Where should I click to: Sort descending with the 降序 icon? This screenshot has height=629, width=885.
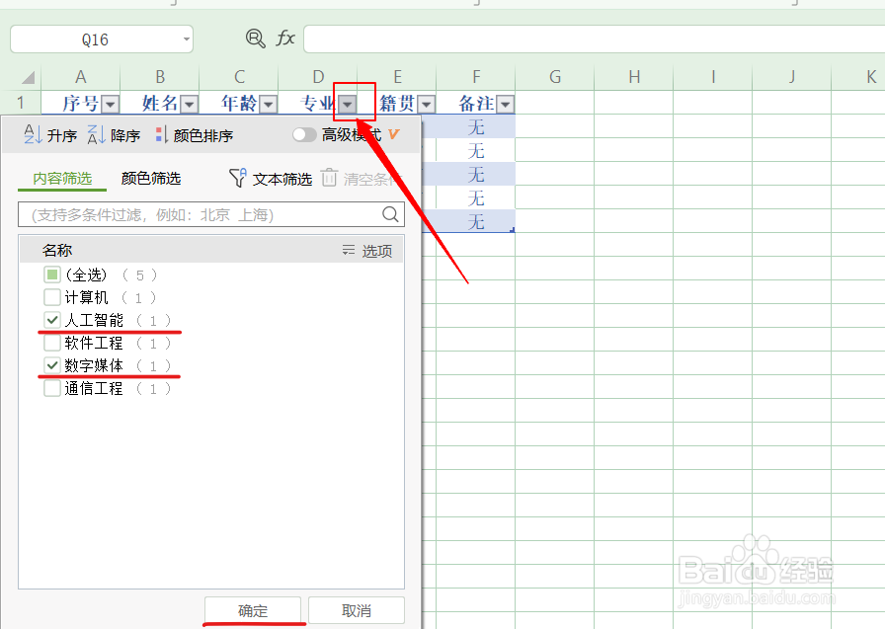click(x=96, y=135)
